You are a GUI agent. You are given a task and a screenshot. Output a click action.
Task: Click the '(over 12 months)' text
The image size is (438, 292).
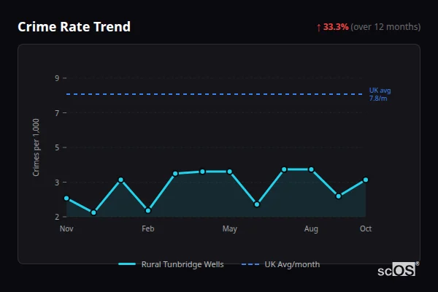385,27
